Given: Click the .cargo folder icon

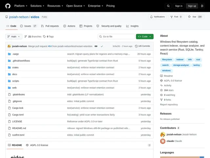Looking at the screenshot, I should click(x=9, y=54).
